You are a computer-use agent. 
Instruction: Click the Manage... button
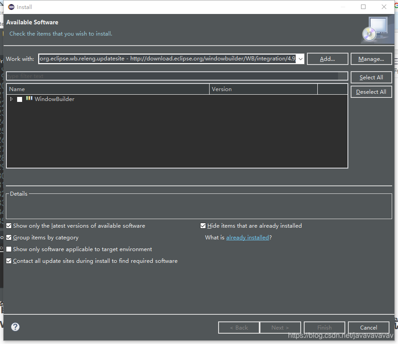click(371, 59)
